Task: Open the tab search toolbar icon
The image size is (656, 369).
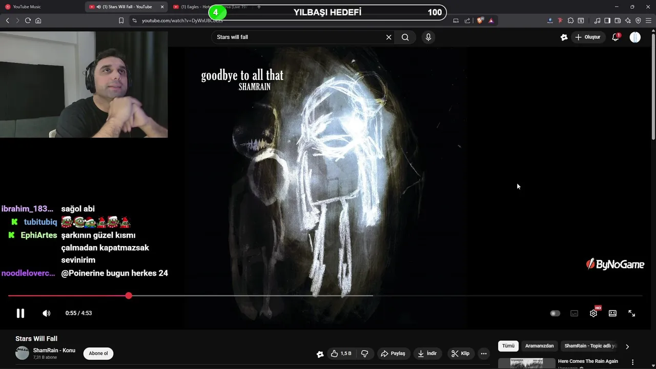Action: [x=581, y=20]
